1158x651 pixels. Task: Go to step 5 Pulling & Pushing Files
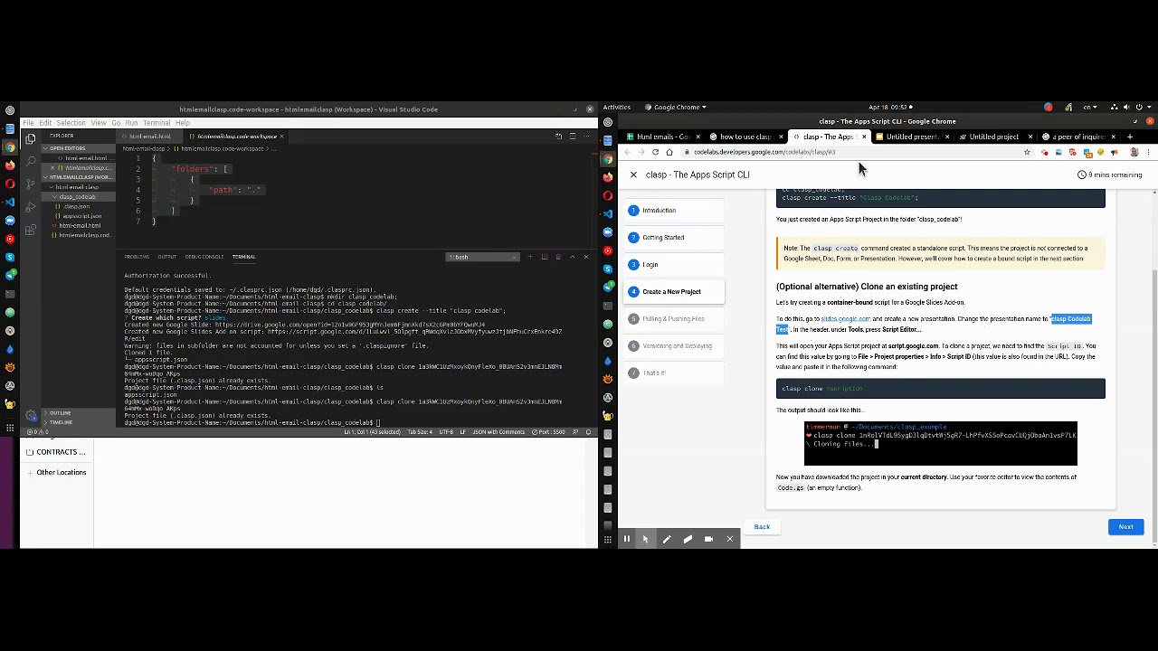tap(671, 319)
